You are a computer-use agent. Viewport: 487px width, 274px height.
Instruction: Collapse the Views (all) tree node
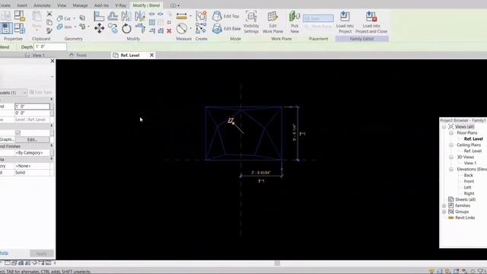pos(444,127)
